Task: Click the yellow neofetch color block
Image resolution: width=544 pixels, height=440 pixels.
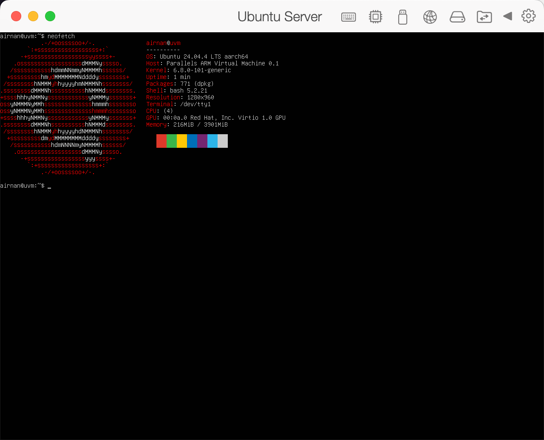Action: point(181,141)
